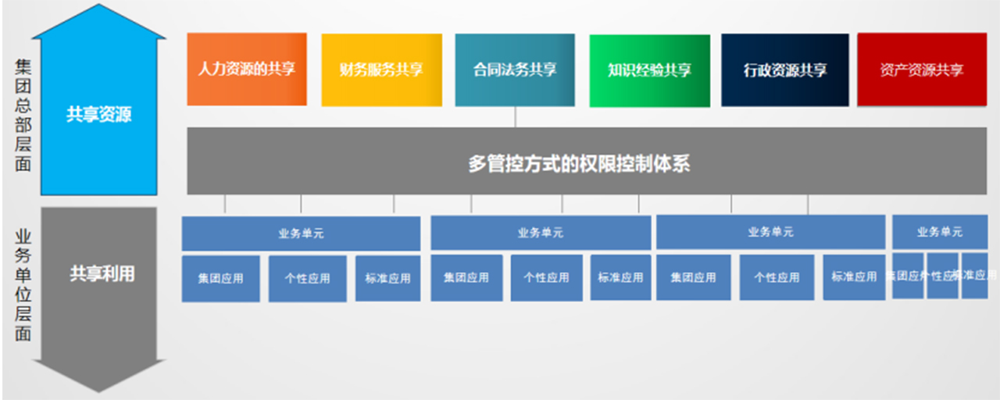Select the green 知识经验共享 box
Viewport: 1000px width, 400px height.
[650, 70]
